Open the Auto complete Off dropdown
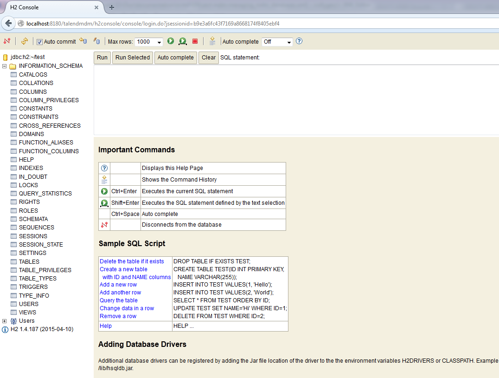 coord(277,42)
